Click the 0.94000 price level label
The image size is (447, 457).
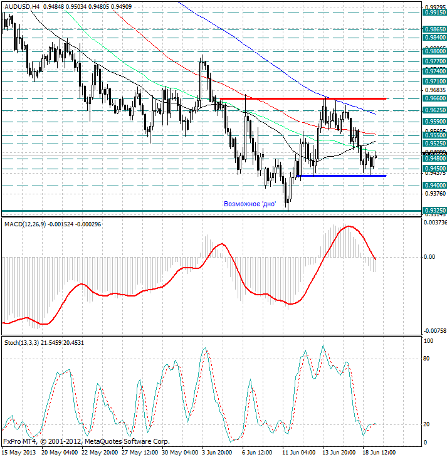(x=434, y=186)
